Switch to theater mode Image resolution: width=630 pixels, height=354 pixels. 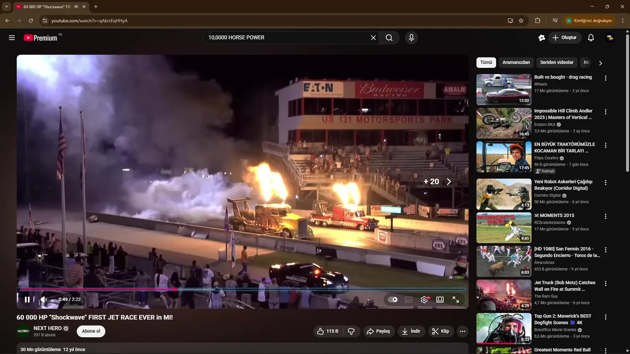440,299
